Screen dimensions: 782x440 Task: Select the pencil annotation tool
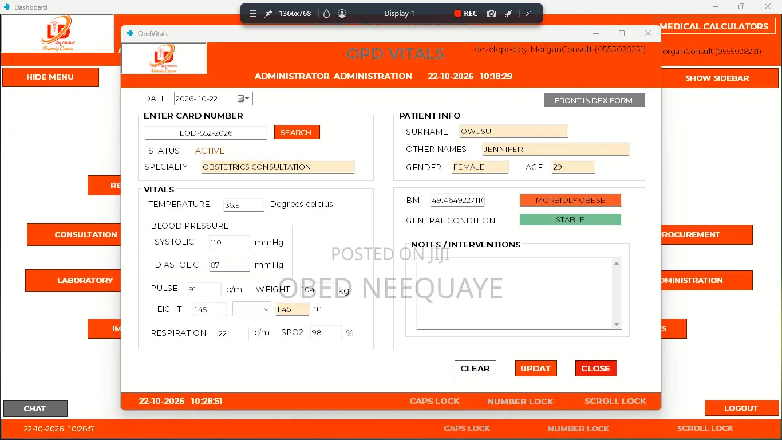pos(508,13)
